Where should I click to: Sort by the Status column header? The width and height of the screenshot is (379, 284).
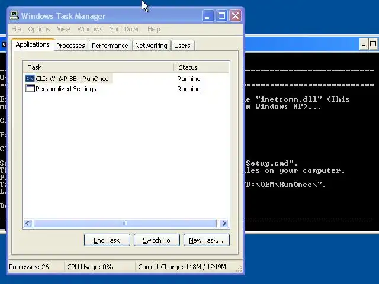tap(201, 67)
